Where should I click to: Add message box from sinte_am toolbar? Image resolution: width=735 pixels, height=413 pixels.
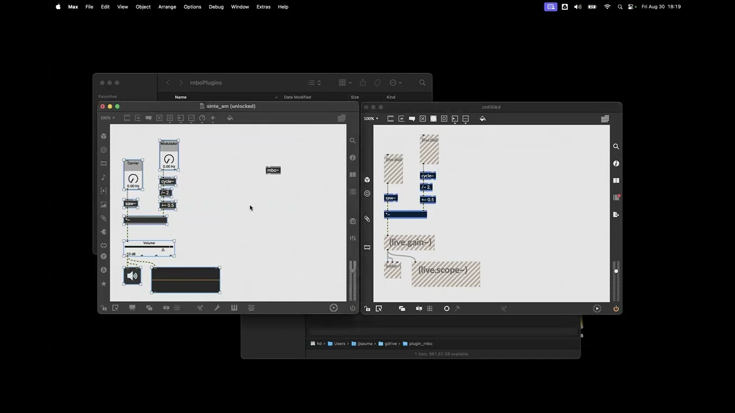click(x=138, y=118)
